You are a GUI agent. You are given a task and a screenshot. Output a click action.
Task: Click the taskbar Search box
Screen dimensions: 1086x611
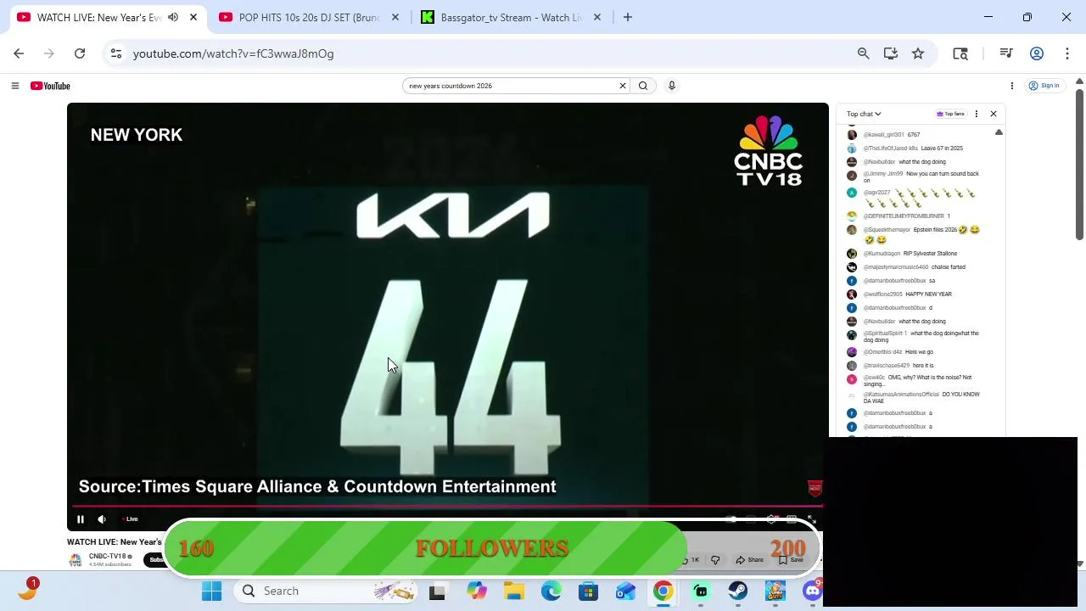[x=326, y=591]
